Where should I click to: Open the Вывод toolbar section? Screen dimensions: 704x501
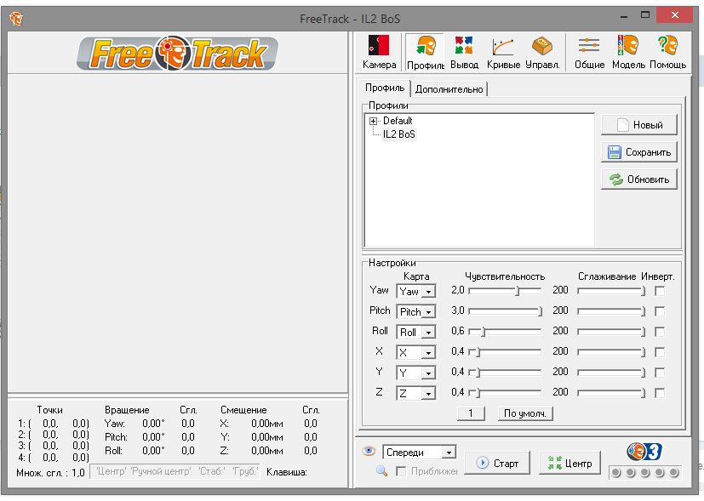point(464,52)
